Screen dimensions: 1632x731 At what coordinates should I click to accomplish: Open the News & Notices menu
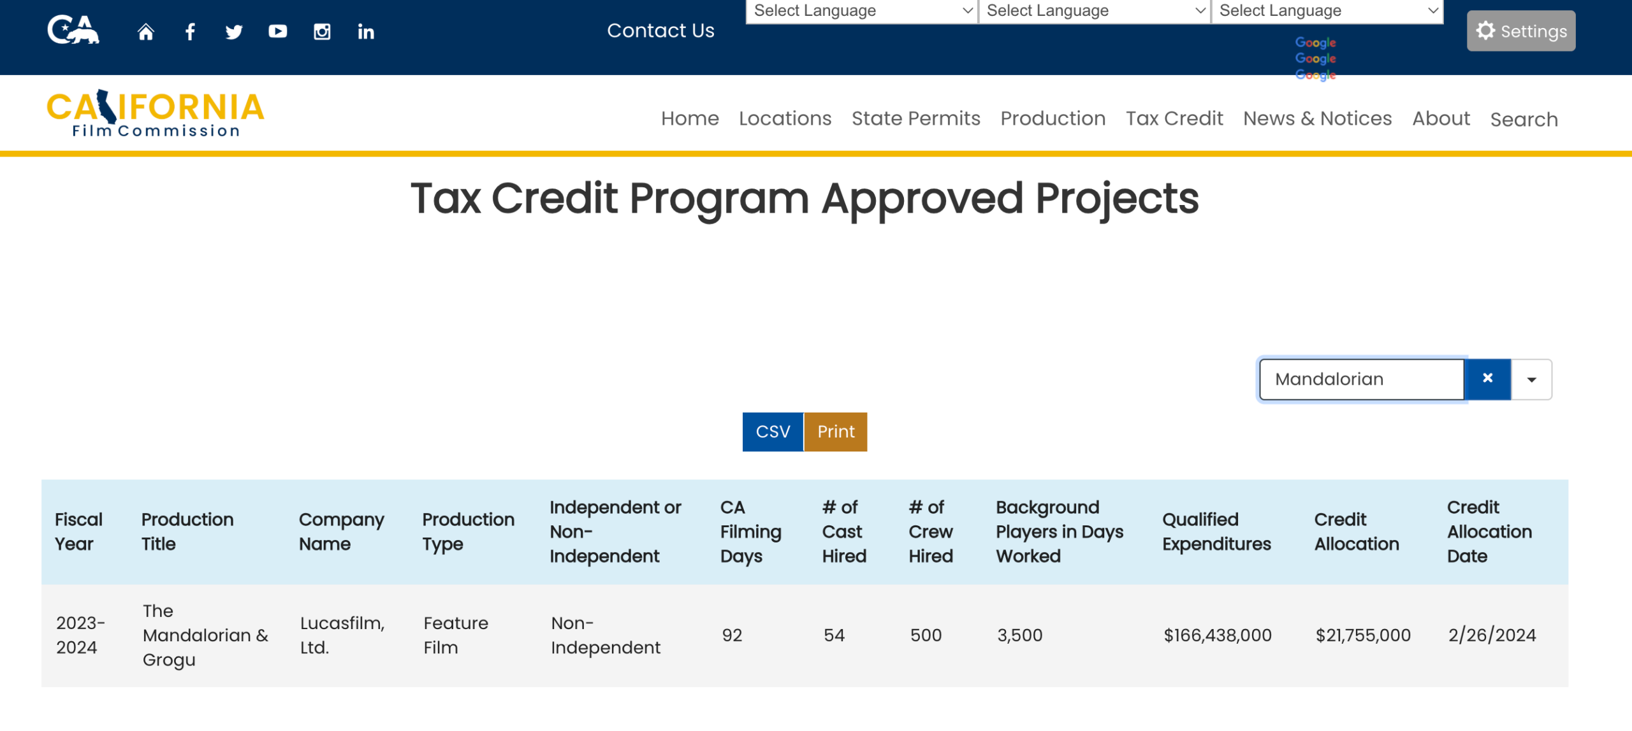[x=1317, y=118]
